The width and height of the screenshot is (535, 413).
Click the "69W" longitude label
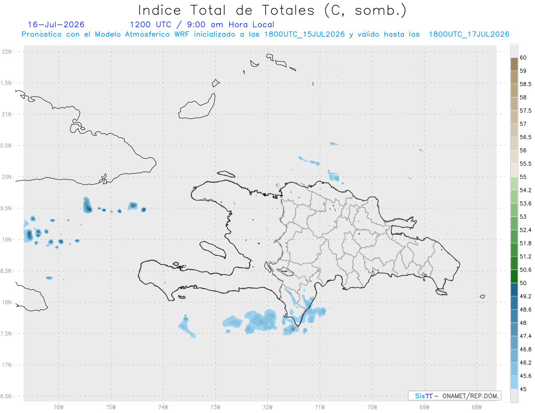[x=424, y=408]
